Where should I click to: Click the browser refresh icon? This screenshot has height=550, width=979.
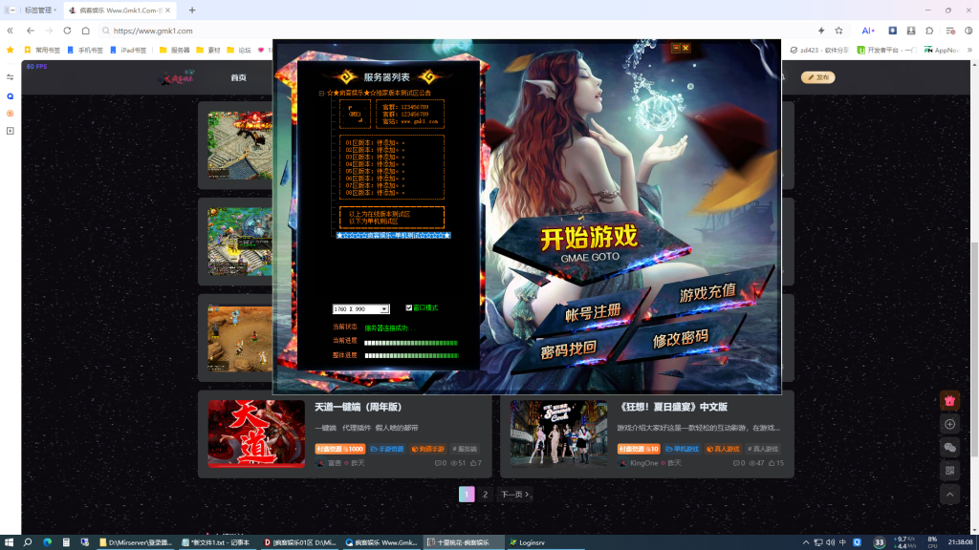point(67,31)
